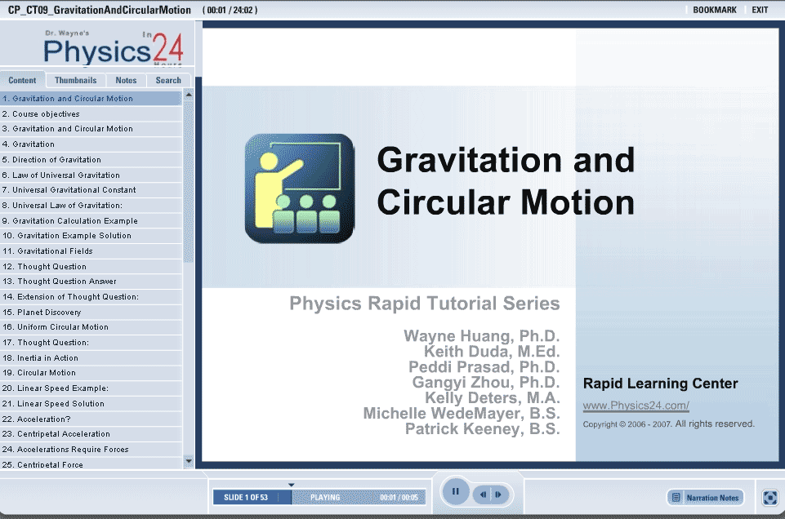Go to the previous slide
This screenshot has height=519, width=785.
click(484, 495)
